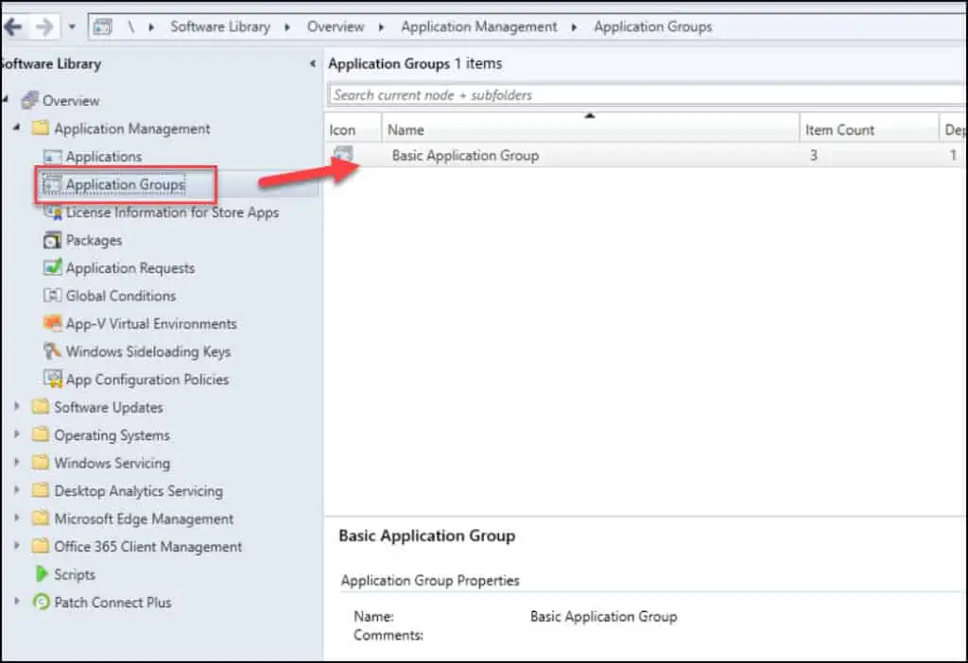Collapse the Application Management folder

tap(17, 127)
